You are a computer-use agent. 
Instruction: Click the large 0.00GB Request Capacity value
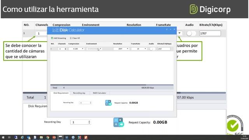[160, 122]
